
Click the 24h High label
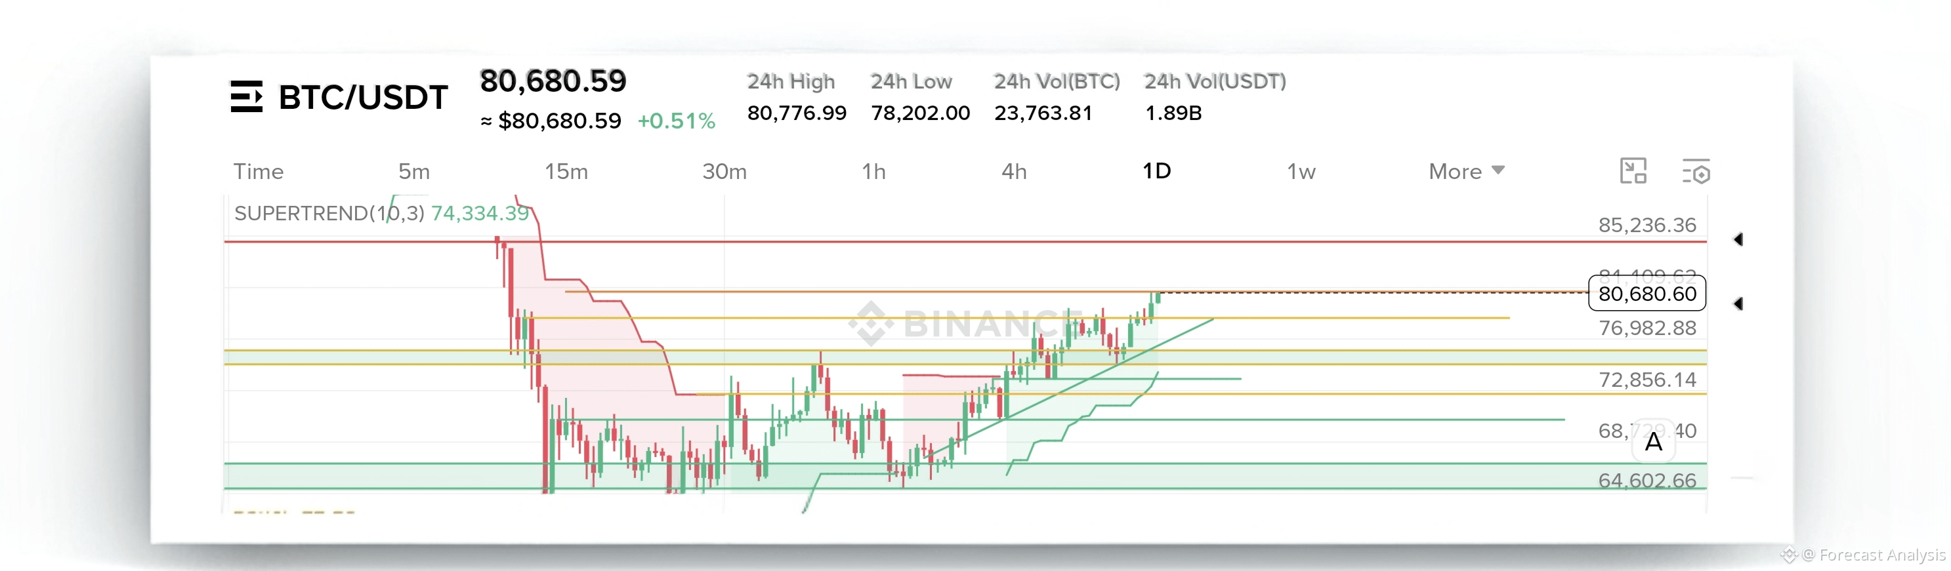click(791, 81)
